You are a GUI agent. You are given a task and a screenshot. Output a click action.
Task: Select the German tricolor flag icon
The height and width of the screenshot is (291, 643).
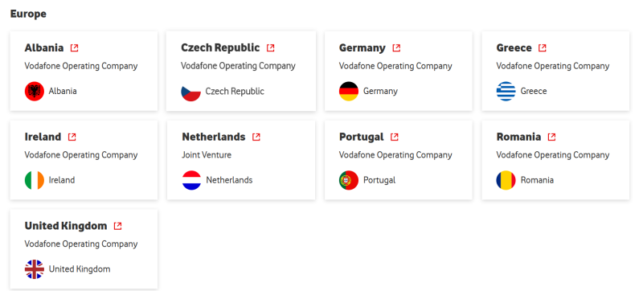click(x=349, y=92)
